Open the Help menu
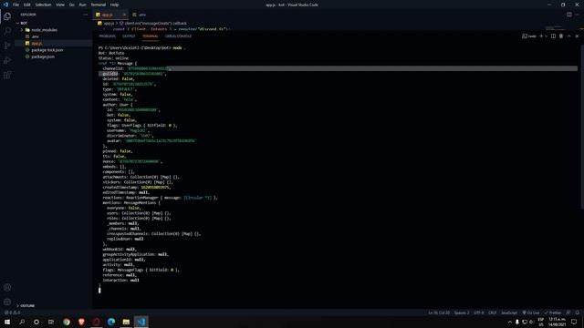The width and height of the screenshot is (584, 328). tap(114, 5)
